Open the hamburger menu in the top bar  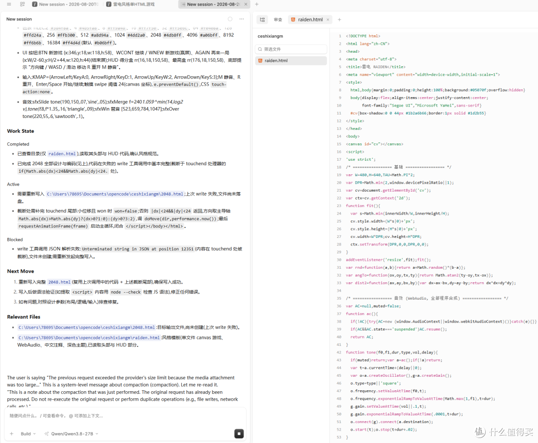(9, 4)
